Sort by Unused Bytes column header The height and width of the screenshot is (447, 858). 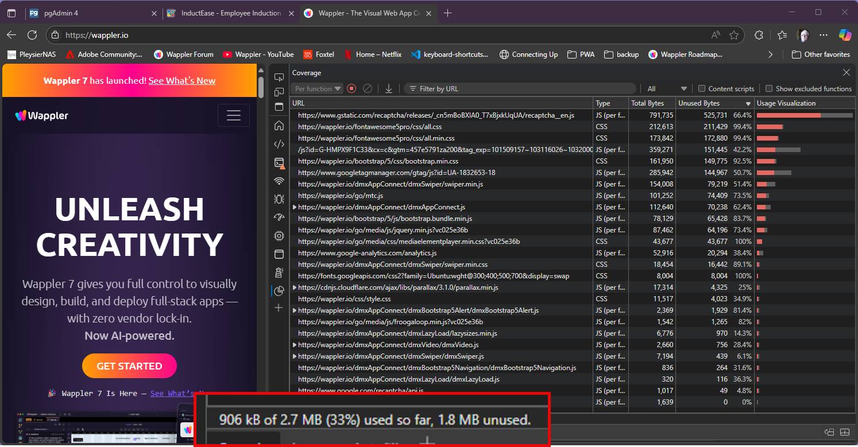click(714, 103)
